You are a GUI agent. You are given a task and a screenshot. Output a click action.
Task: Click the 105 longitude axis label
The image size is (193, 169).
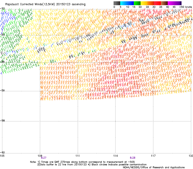2,156
